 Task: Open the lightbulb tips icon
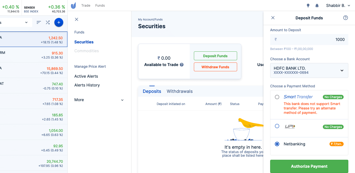point(308,6)
